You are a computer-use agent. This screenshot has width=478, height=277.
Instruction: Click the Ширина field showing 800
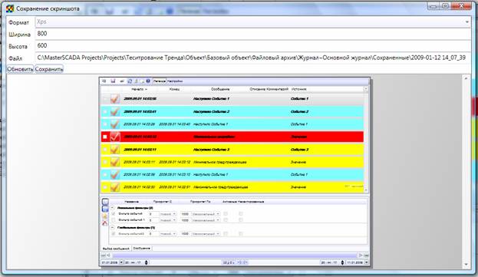tap(253, 34)
